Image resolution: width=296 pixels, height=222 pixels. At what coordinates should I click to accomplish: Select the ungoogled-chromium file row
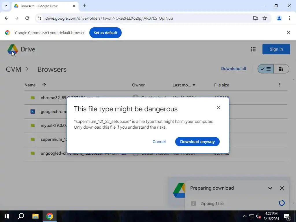(156, 153)
